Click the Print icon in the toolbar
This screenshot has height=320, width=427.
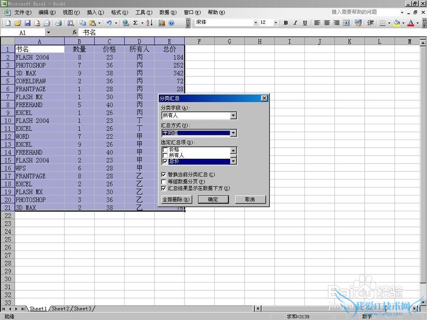[x=58, y=23]
